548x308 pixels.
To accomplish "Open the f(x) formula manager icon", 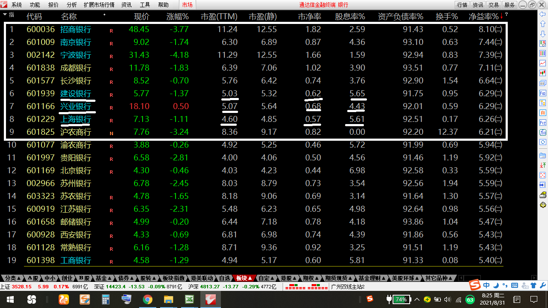I will point(543,132).
